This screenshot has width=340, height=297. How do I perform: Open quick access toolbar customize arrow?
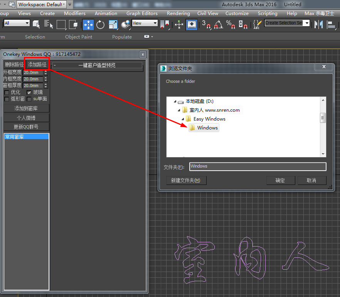coord(70,4)
